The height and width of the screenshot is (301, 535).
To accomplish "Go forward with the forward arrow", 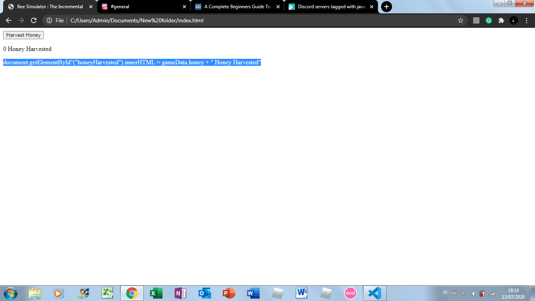I will pyautogui.click(x=21, y=20).
